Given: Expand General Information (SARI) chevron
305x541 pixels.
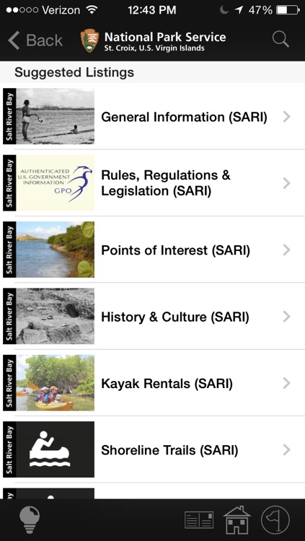Looking at the screenshot, I should tap(286, 117).
